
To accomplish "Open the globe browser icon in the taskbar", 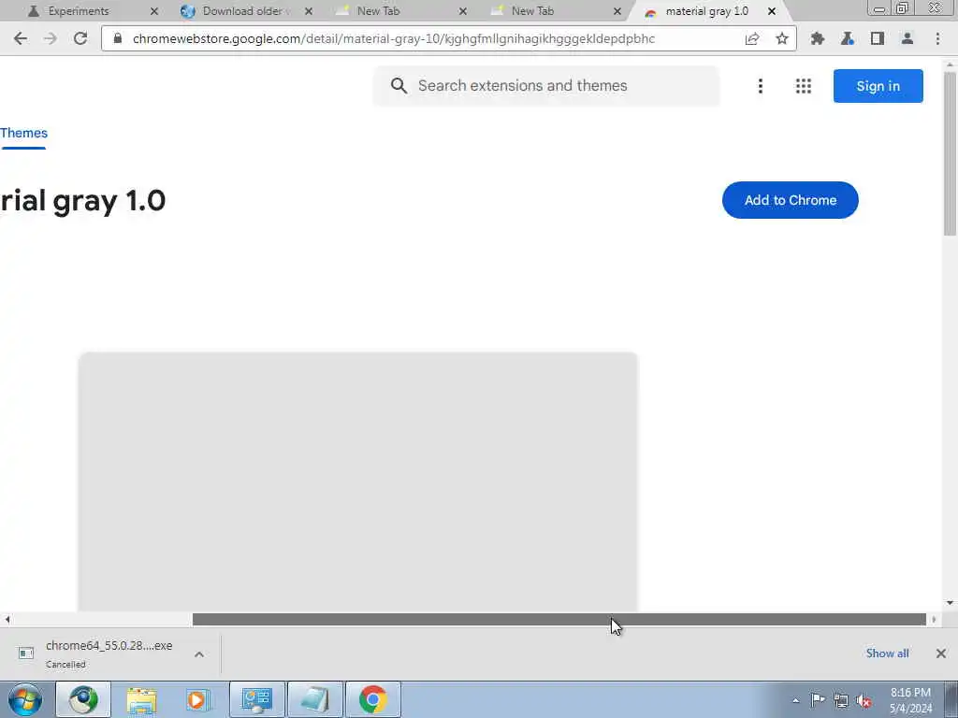I will point(83,699).
